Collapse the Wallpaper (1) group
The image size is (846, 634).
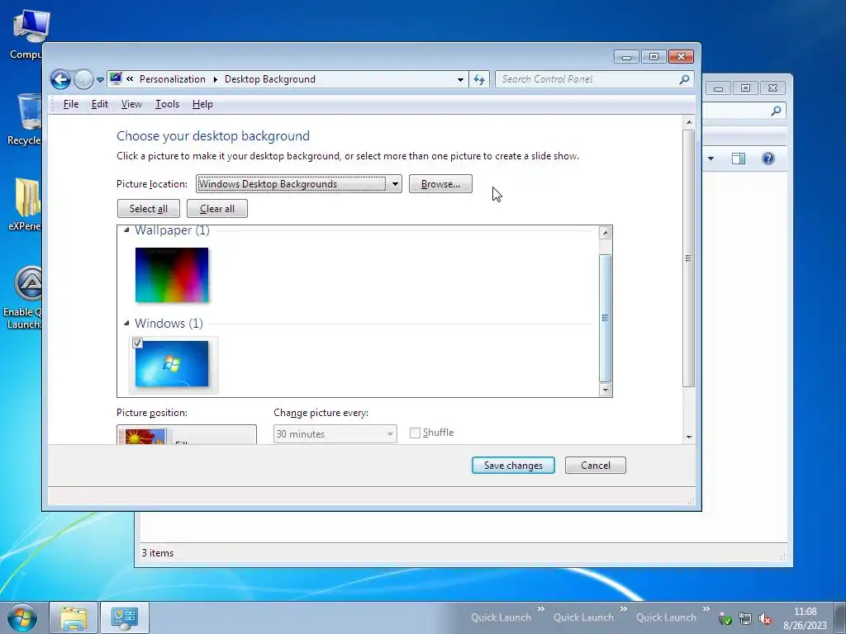click(126, 230)
